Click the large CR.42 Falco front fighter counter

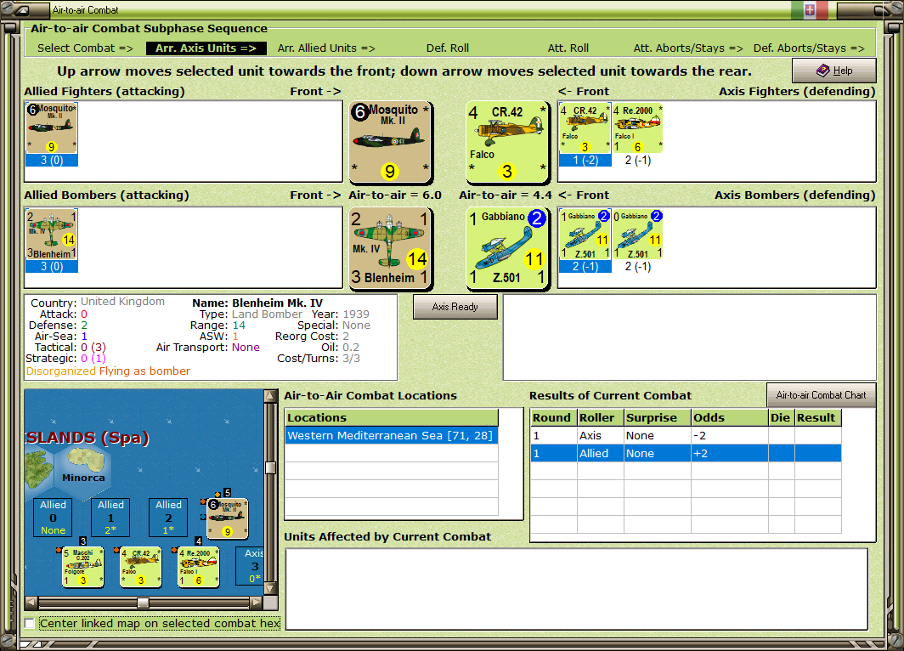coord(506,142)
